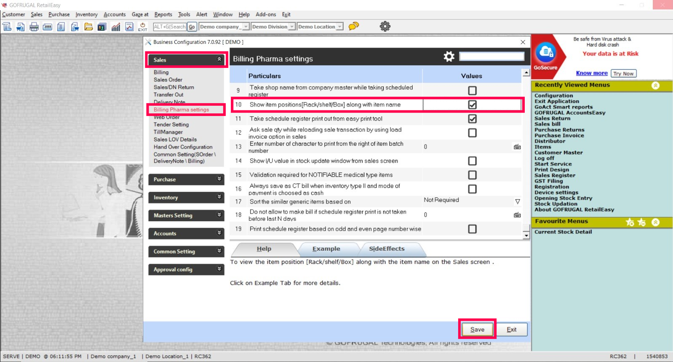Open the printer icon in toolbar
This screenshot has width=673, height=362.
point(34,27)
